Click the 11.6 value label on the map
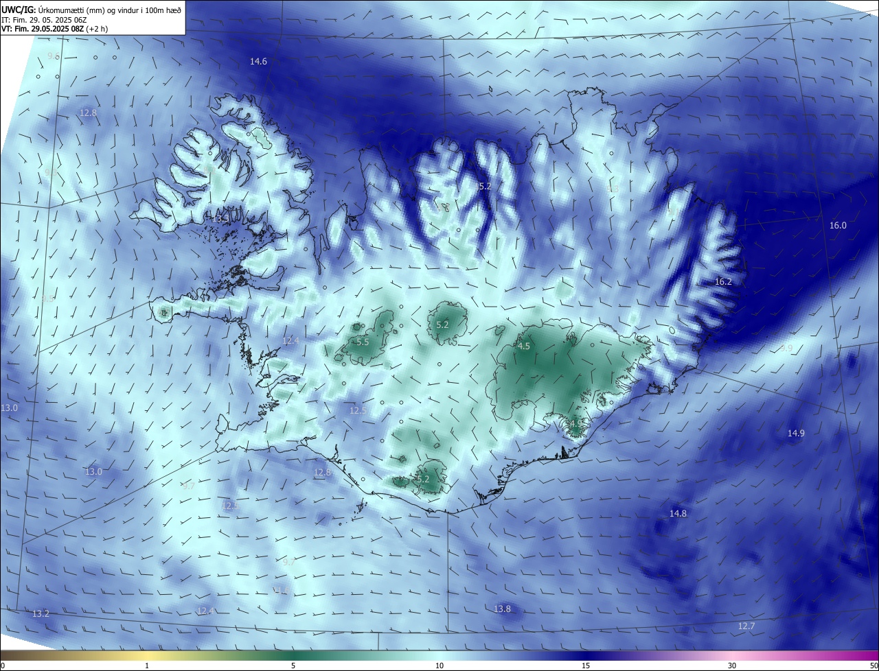 tap(282, 590)
